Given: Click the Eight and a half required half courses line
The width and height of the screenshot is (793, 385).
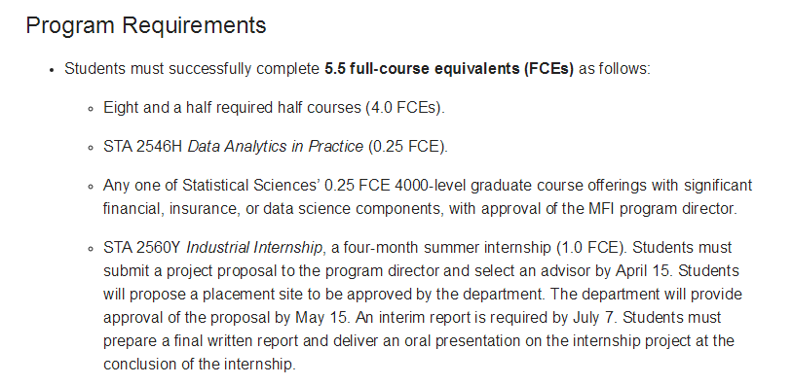Looking at the screenshot, I should tap(274, 108).
